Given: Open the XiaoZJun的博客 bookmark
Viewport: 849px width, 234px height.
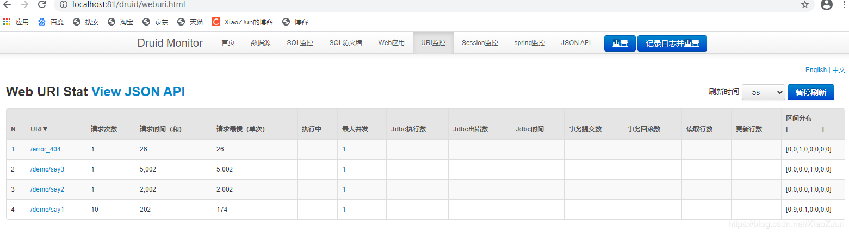Looking at the screenshot, I should pyautogui.click(x=243, y=22).
